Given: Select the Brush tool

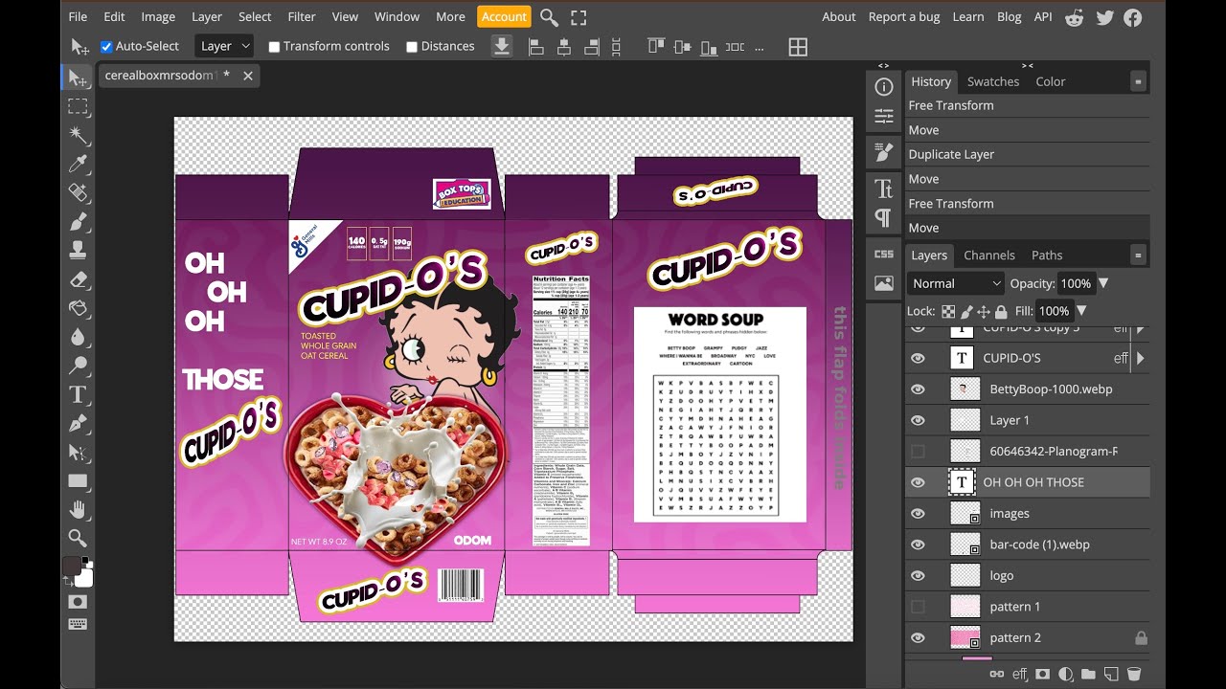Looking at the screenshot, I should (x=78, y=221).
